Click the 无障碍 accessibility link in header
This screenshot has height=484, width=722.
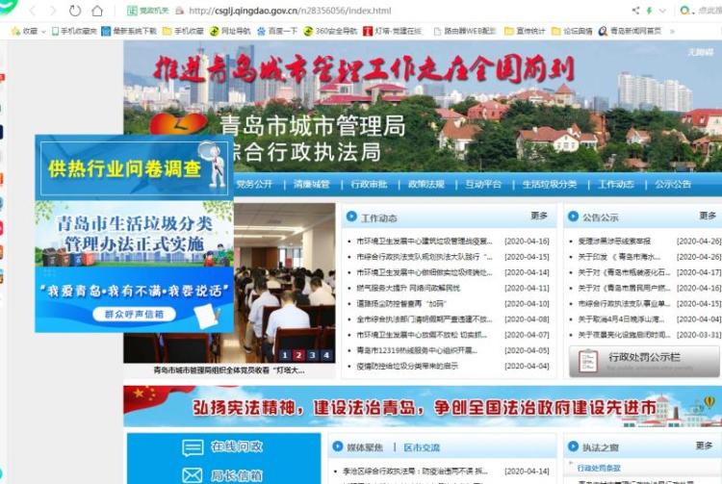click(x=701, y=52)
